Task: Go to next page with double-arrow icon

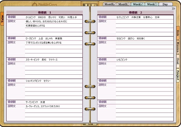Action: pos(173,9)
